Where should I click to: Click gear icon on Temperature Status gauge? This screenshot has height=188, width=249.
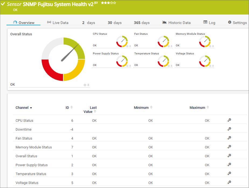coord(169,66)
